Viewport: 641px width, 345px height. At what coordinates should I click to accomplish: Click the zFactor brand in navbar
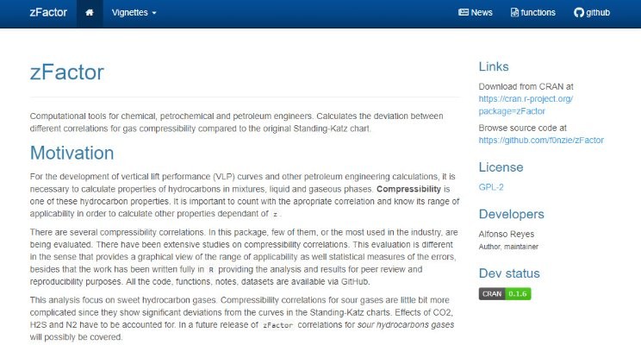click(48, 13)
